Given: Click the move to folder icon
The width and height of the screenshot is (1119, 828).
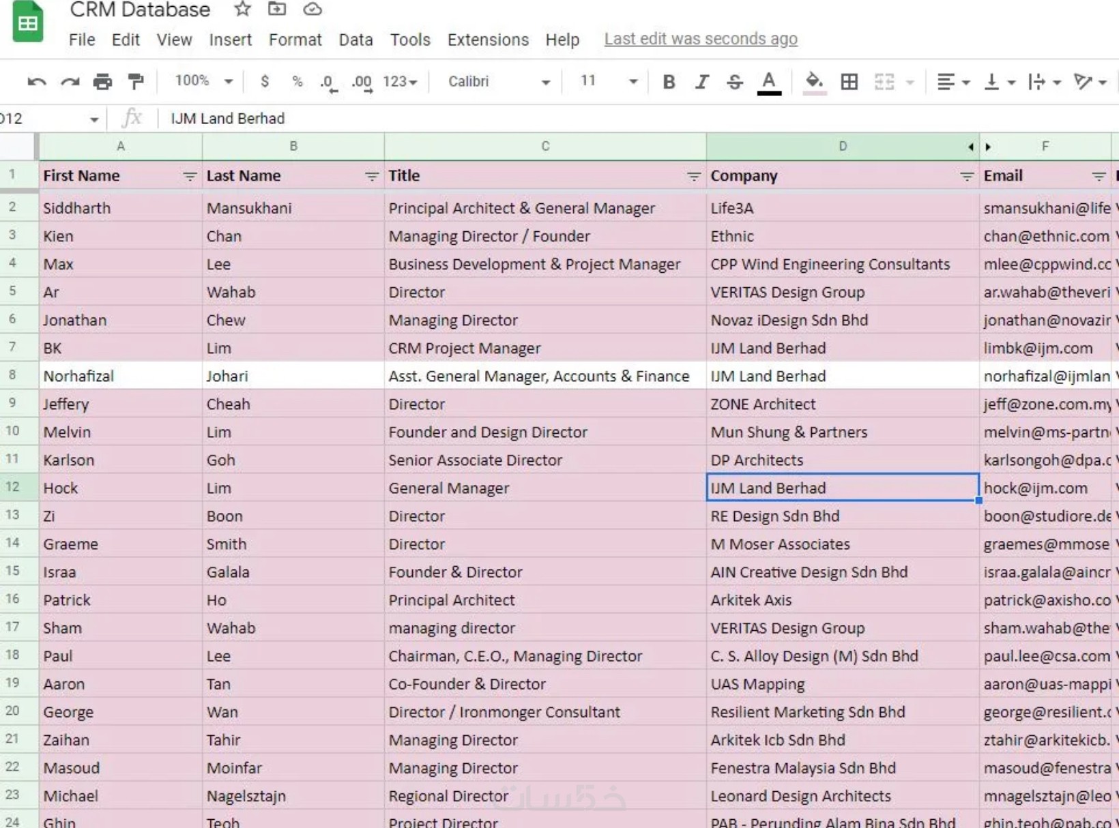Looking at the screenshot, I should [277, 9].
